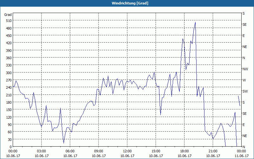
Task: Select the 10.06.17 date under 18:00
Action: tap(184, 156)
